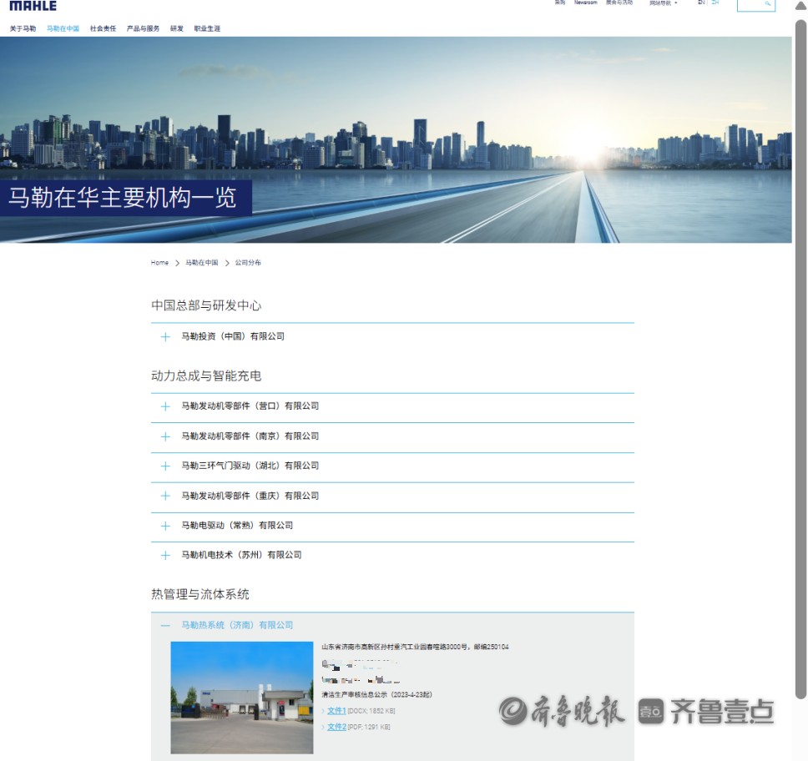Click the 热管理与流体系统 heading
Screen dimensions: 808x761
pos(200,594)
